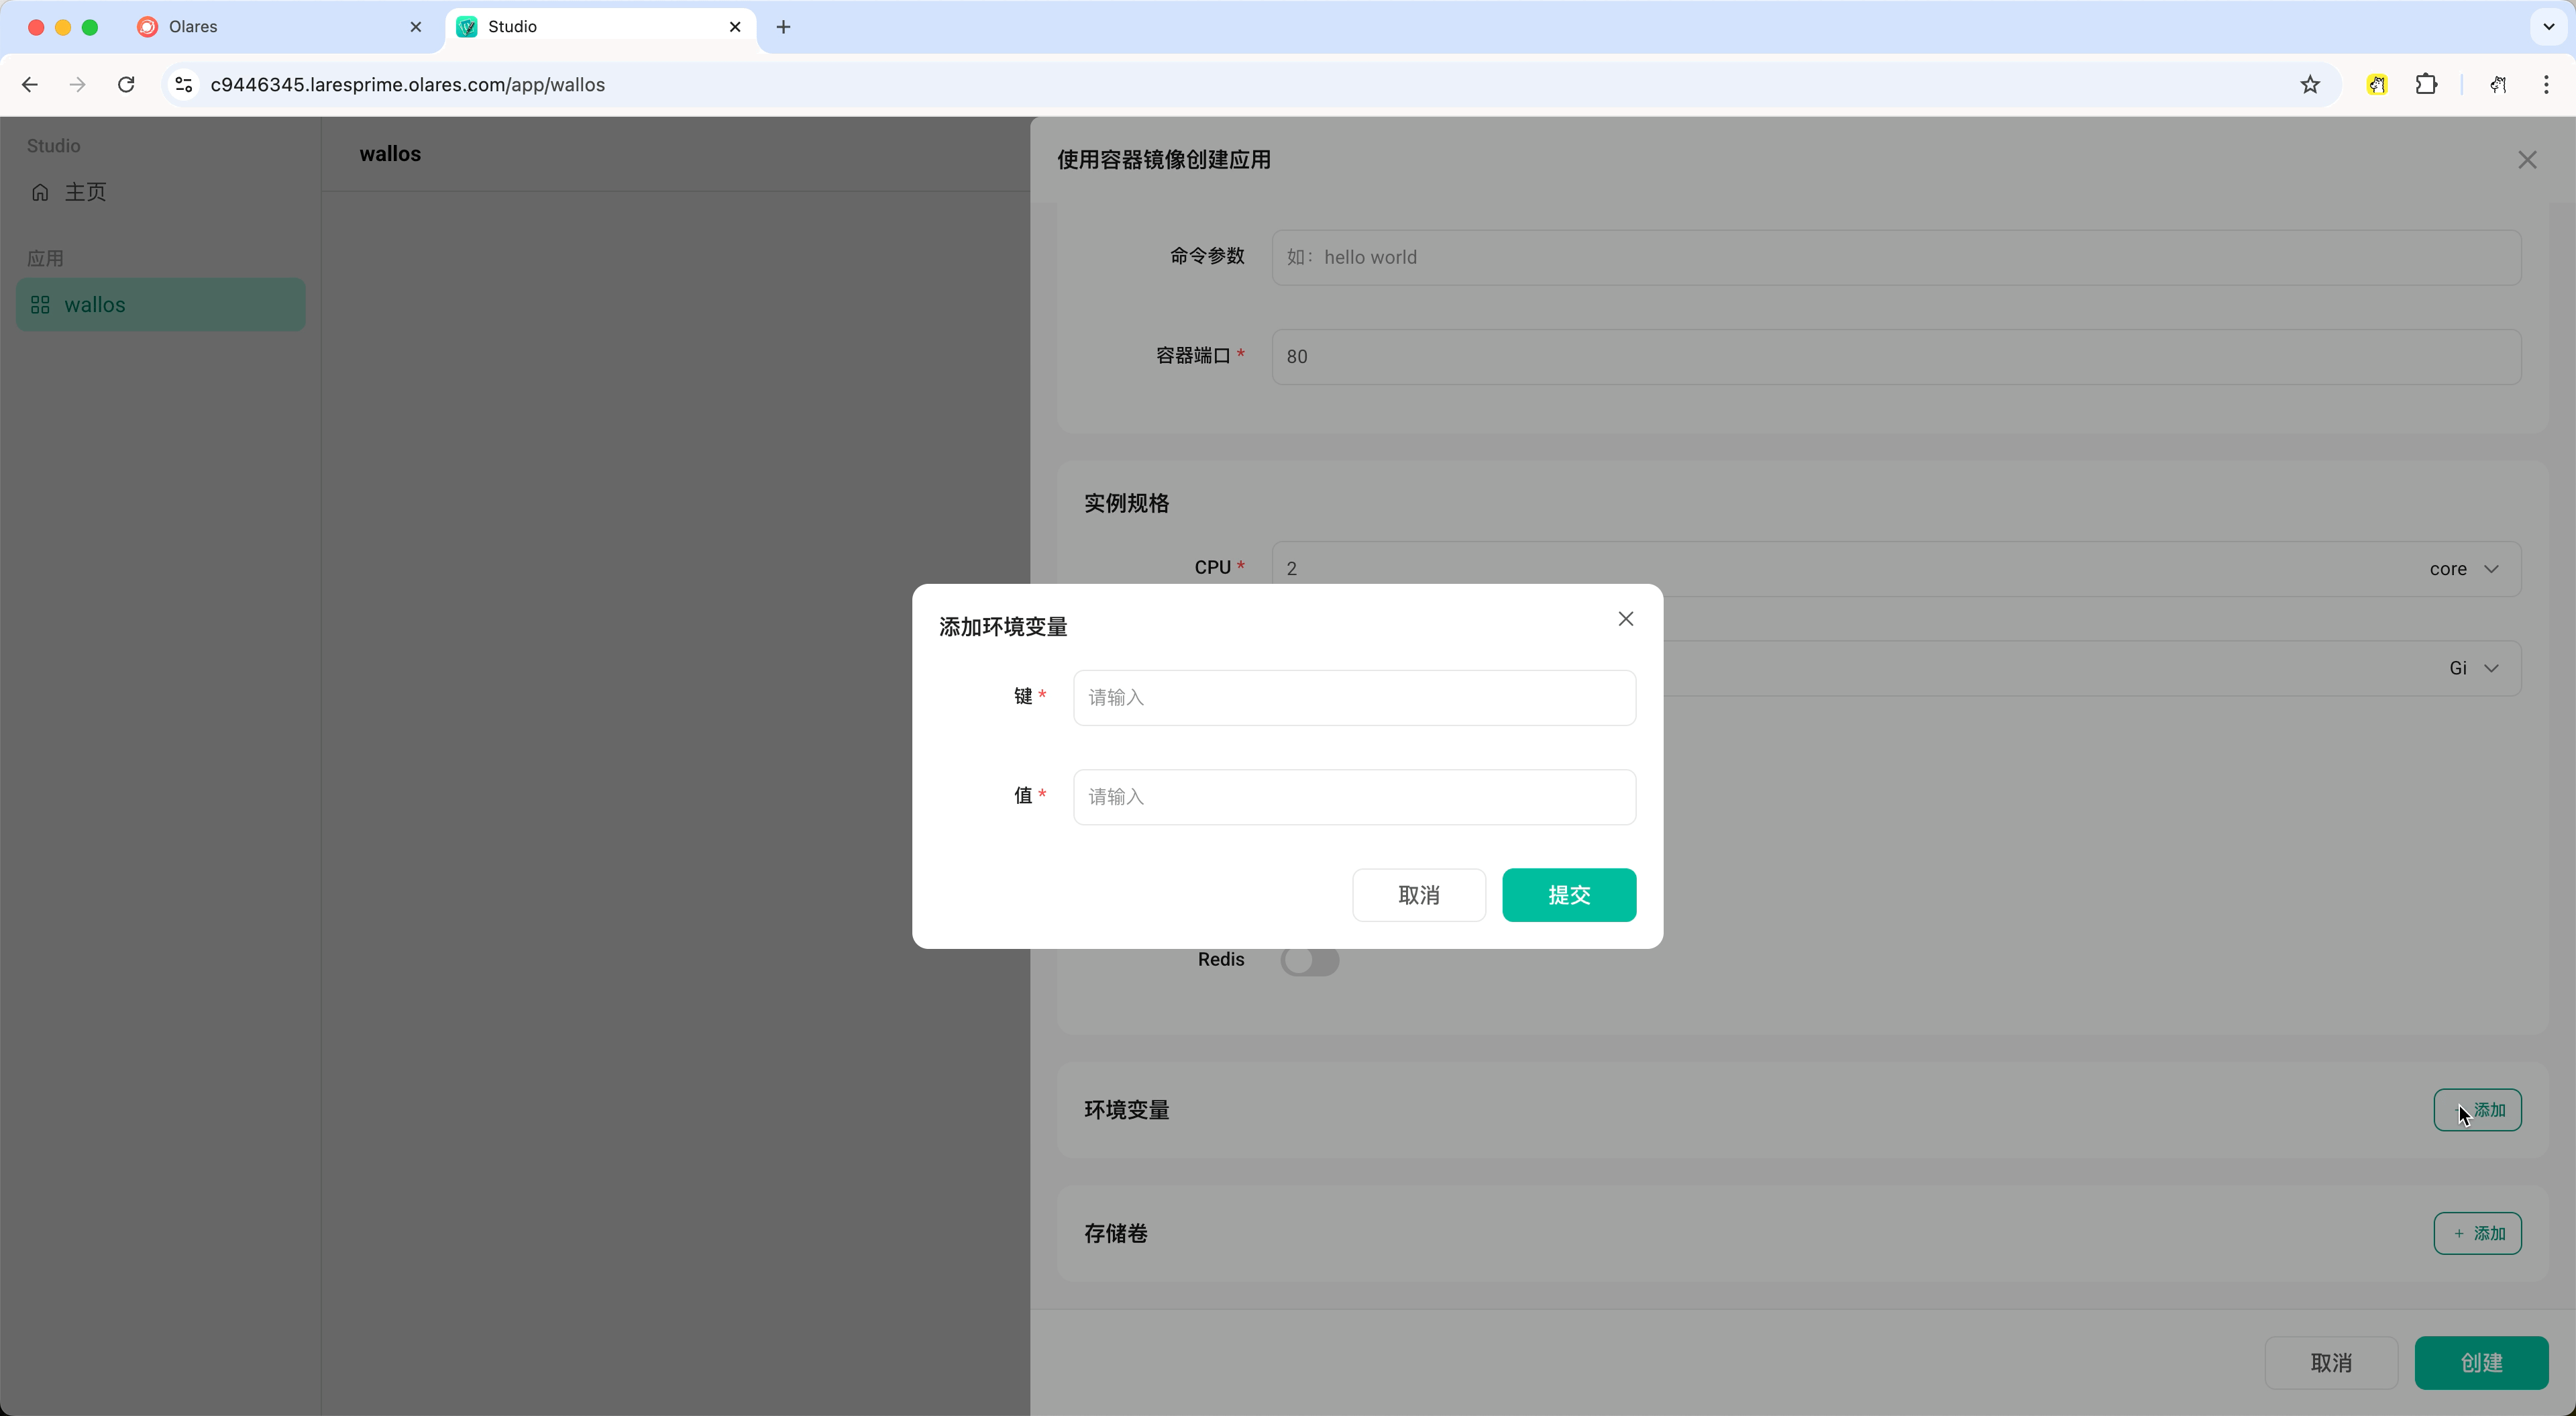The image size is (2576, 1416).
Task: Submit the environment variable with 提交
Action: pos(1568,895)
